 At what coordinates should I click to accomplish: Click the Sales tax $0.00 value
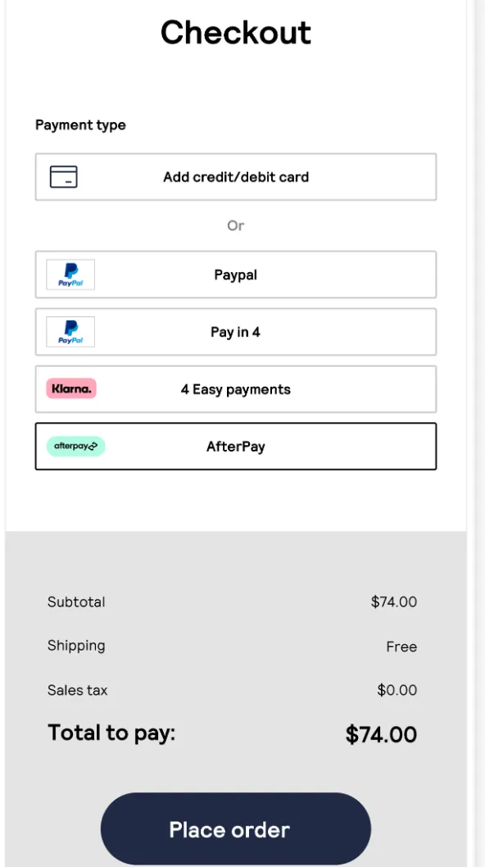point(397,690)
